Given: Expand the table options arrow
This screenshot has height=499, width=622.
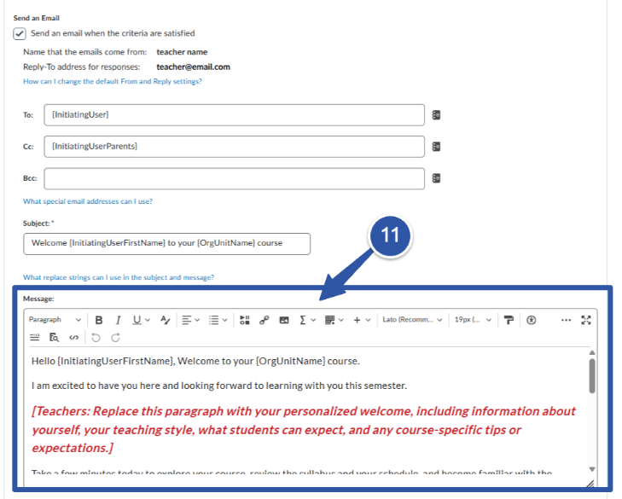Looking at the screenshot, I should [x=340, y=320].
